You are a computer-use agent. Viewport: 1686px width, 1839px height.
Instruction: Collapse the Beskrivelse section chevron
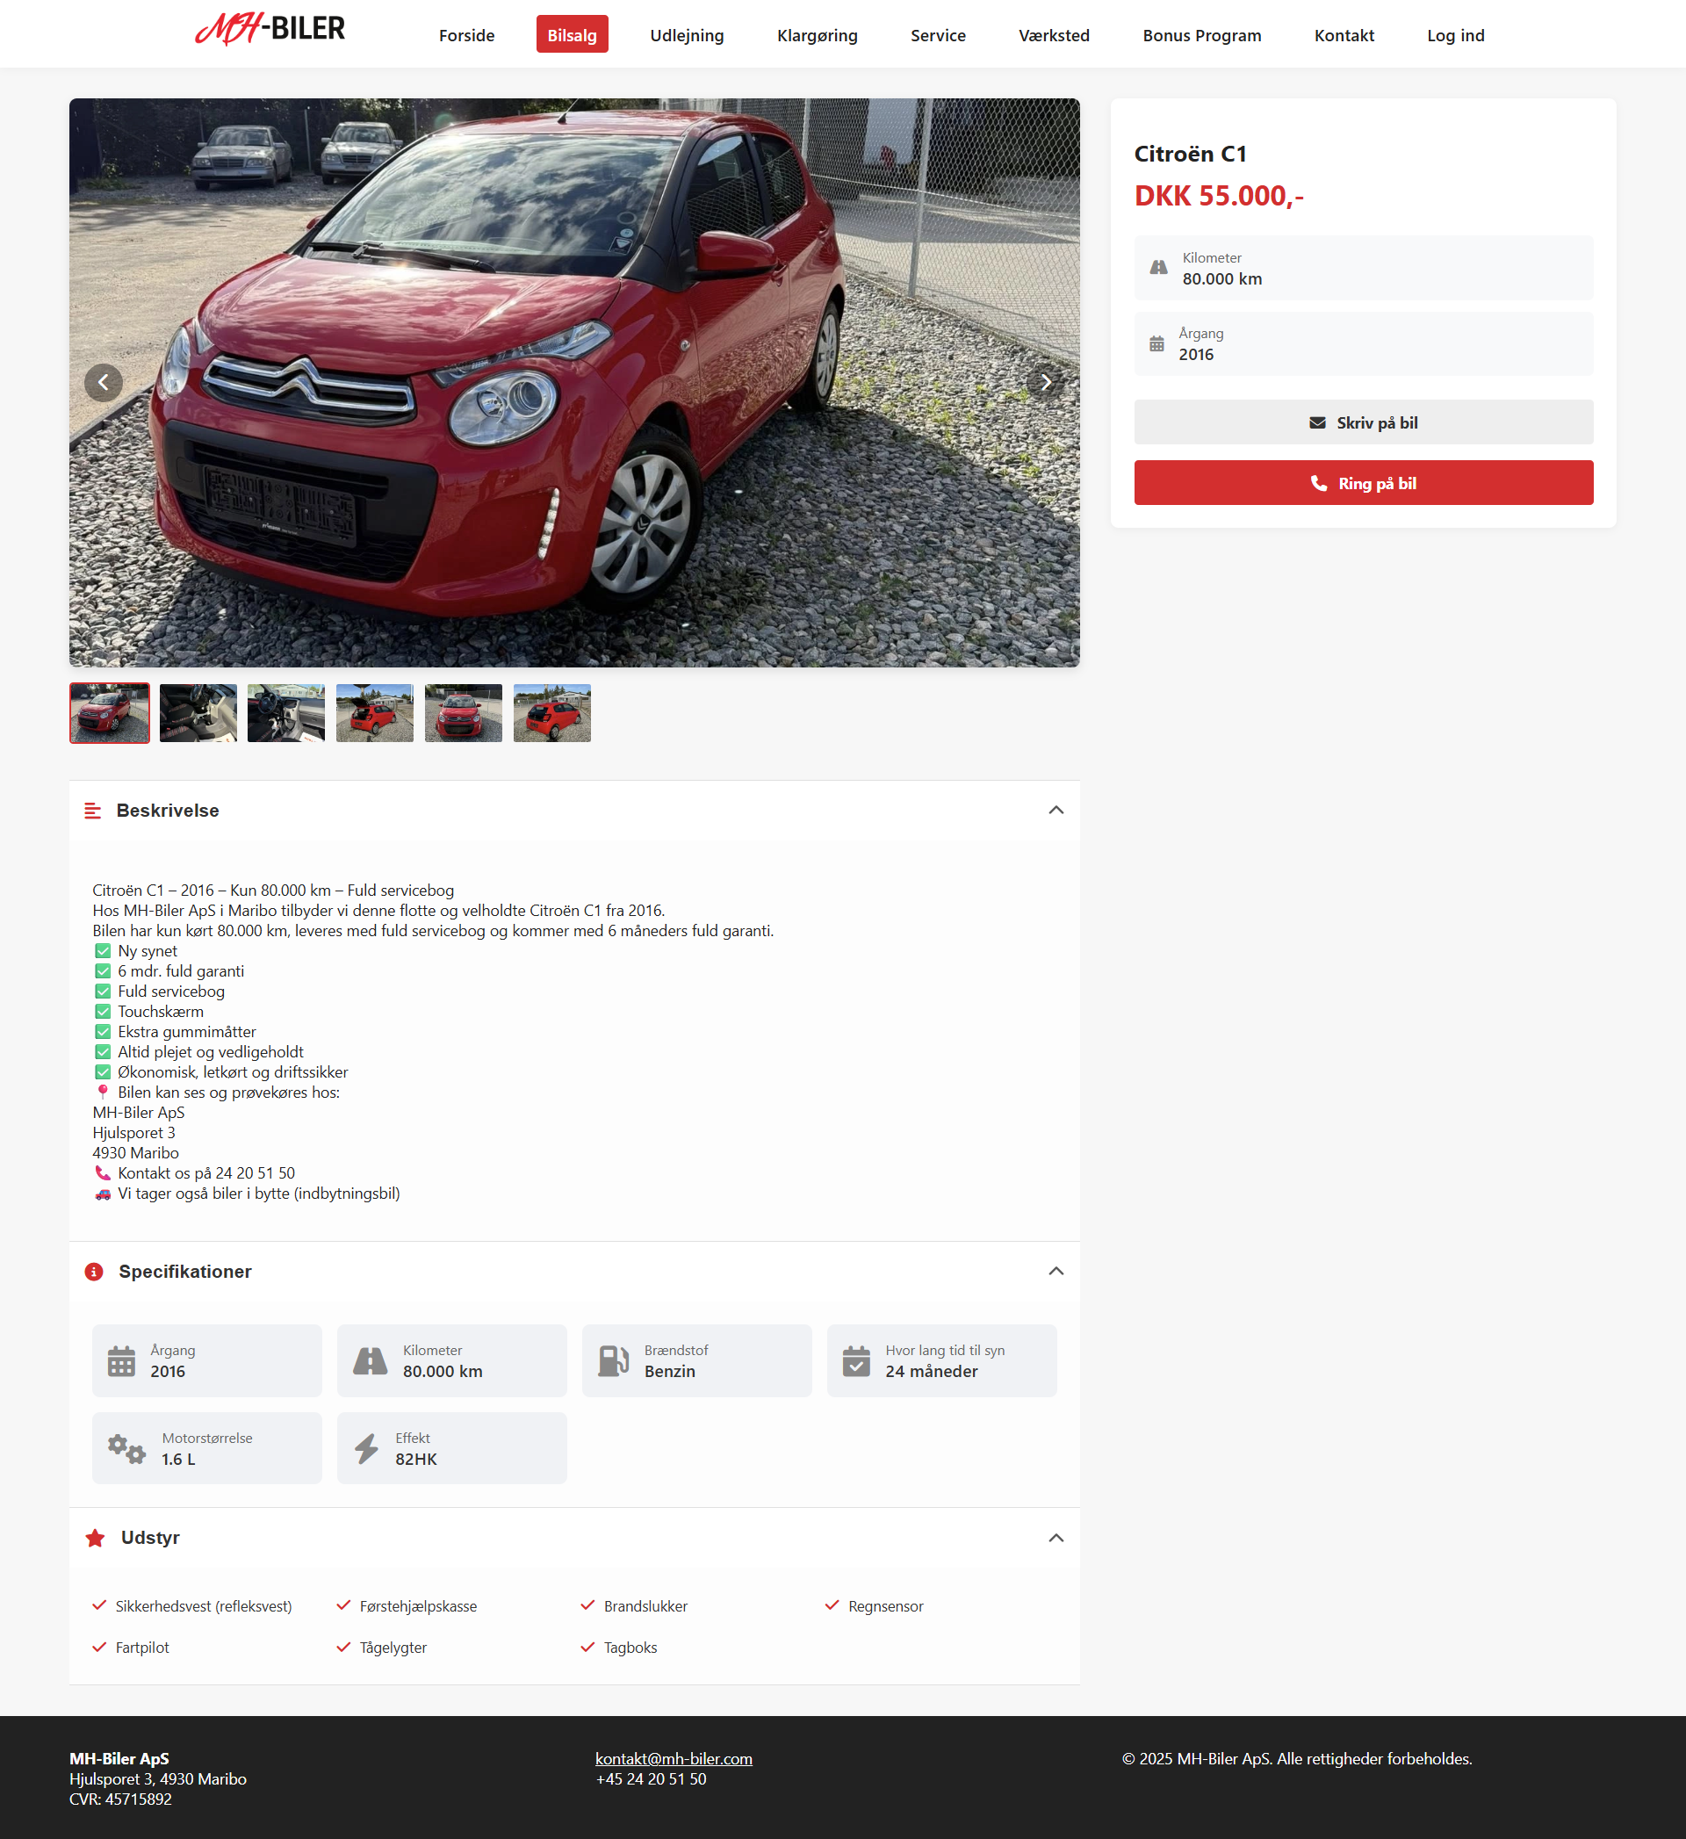pos(1056,810)
